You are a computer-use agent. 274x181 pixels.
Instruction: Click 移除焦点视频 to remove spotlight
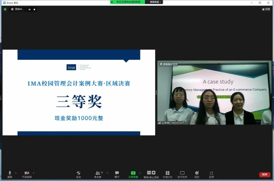click(x=169, y=64)
